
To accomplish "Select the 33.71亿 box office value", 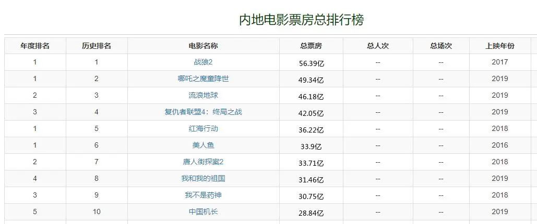I will pos(311,163).
